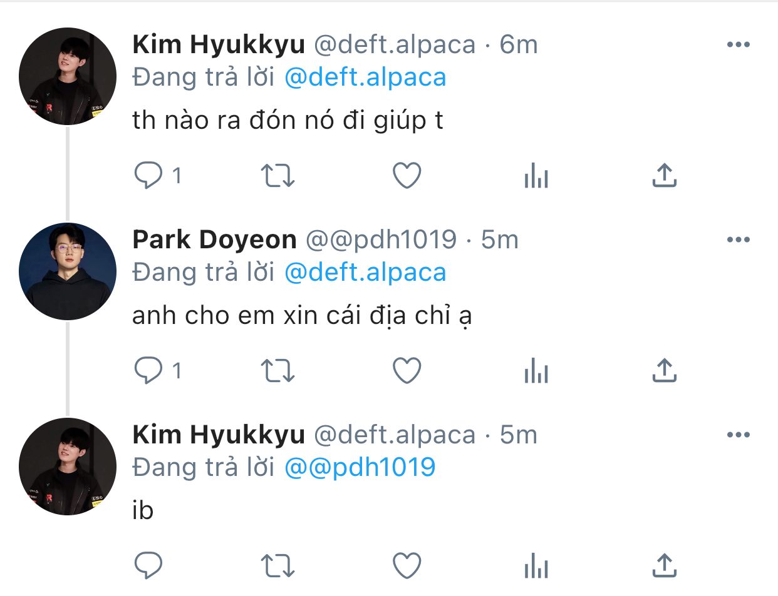Open Park Doyeon's profile picture
Image resolution: width=778 pixels, height=596 pixels.
click(68, 271)
